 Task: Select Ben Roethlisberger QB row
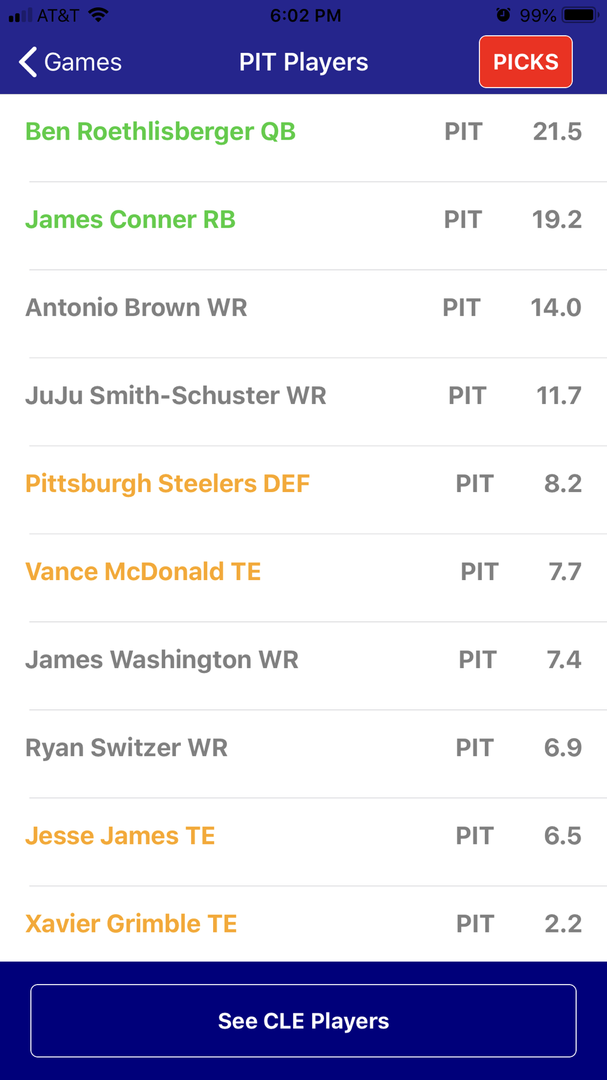tap(160, 132)
